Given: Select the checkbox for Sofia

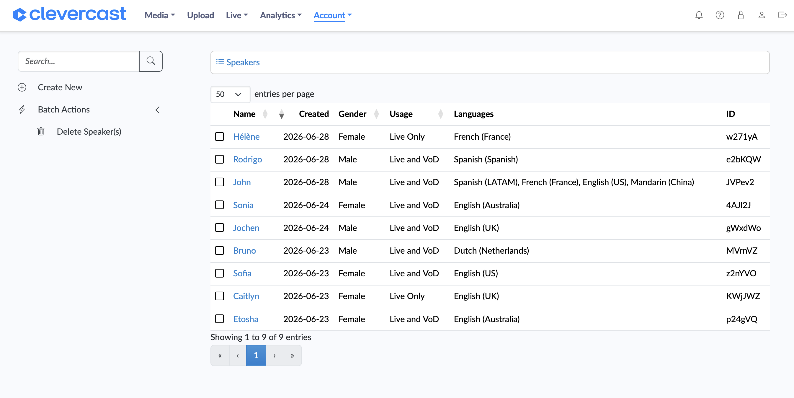Looking at the screenshot, I should point(220,273).
